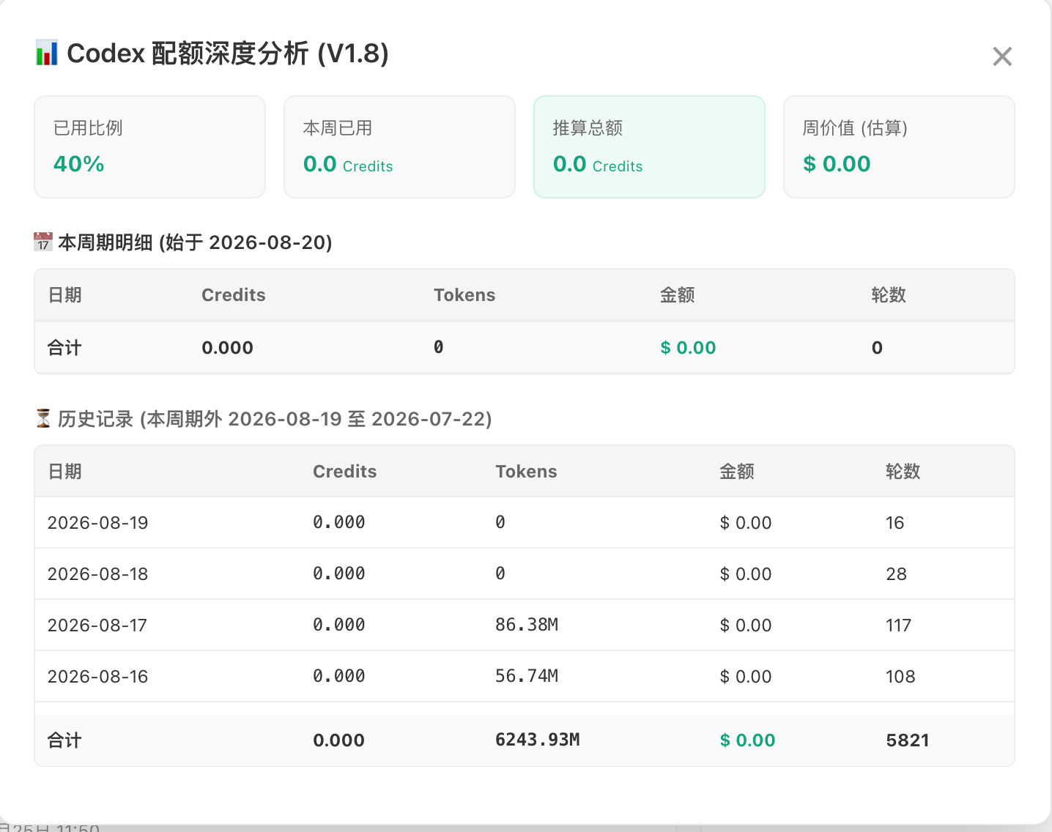Click the 金额 header in the 本周期明细 table
This screenshot has width=1052, height=832.
click(x=677, y=295)
